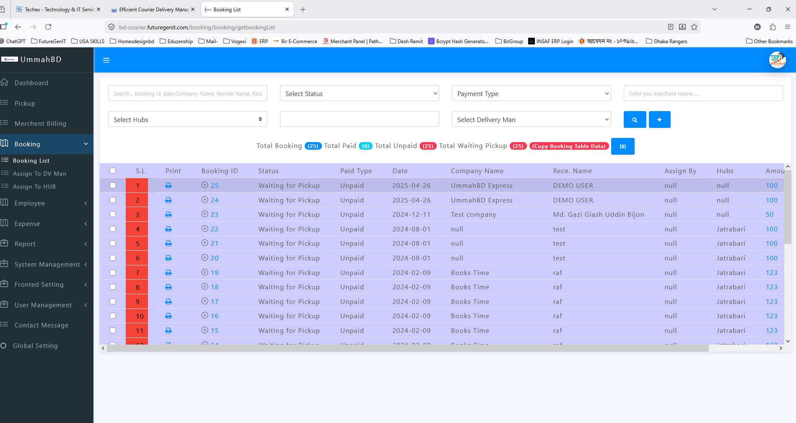Click the table vertical scrollbar thumb
The width and height of the screenshot is (796, 423).
(788, 207)
